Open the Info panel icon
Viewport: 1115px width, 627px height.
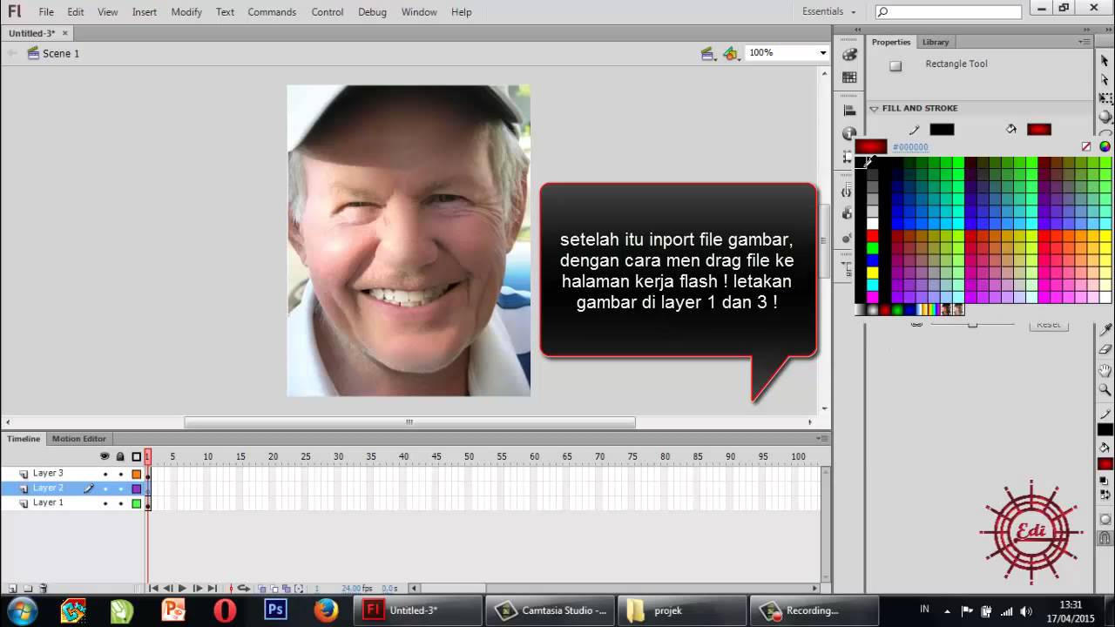click(x=849, y=133)
